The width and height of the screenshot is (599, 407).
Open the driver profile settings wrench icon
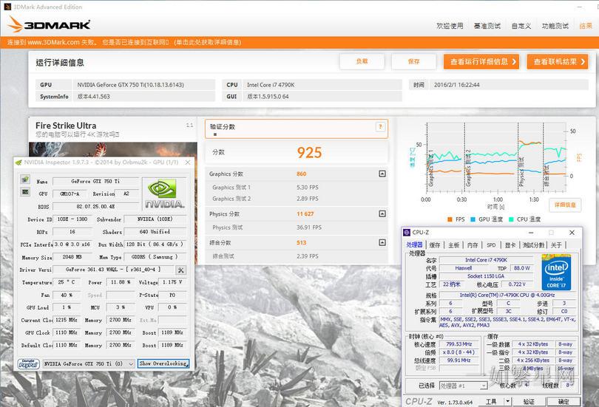180,270
